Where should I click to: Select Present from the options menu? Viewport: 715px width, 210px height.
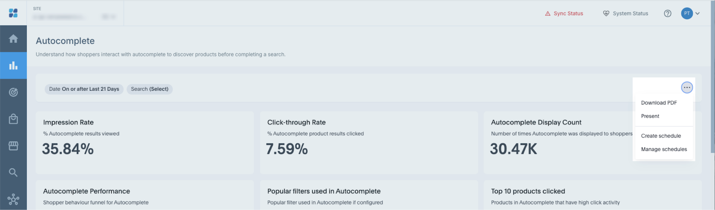click(650, 116)
